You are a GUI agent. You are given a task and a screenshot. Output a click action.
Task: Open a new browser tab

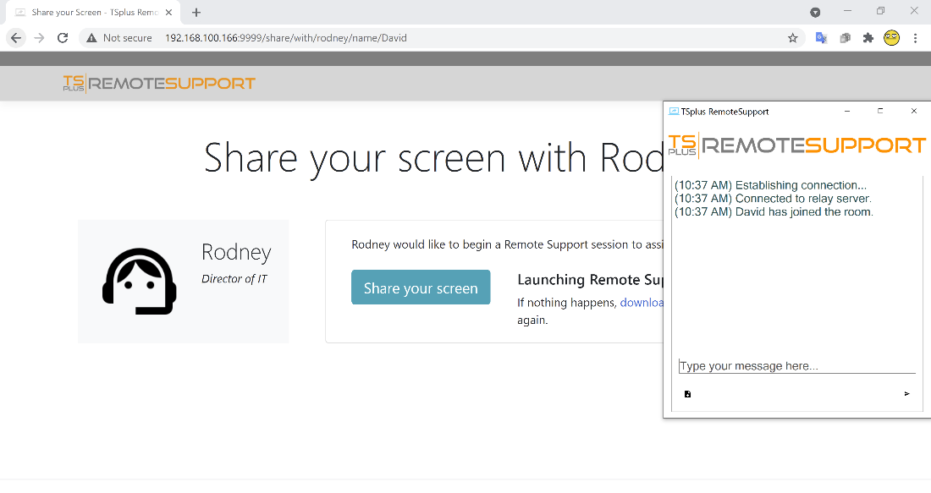click(196, 12)
